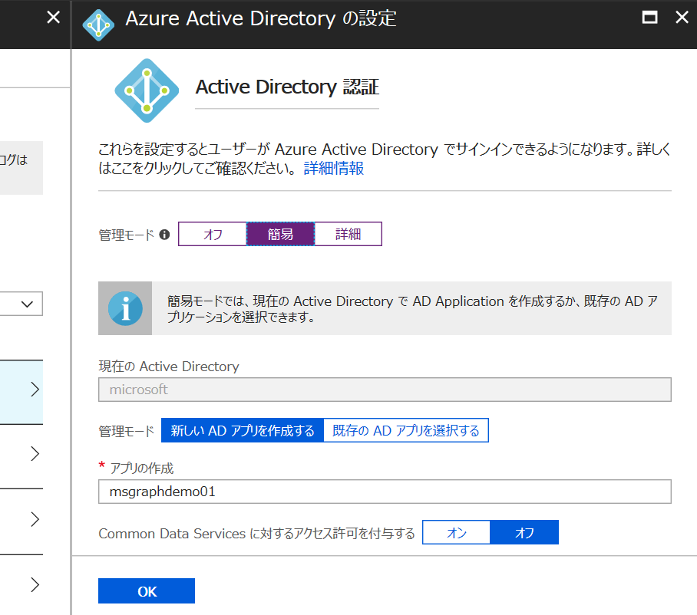
Task: Click the blue info icon in the notice box
Action: point(124,307)
